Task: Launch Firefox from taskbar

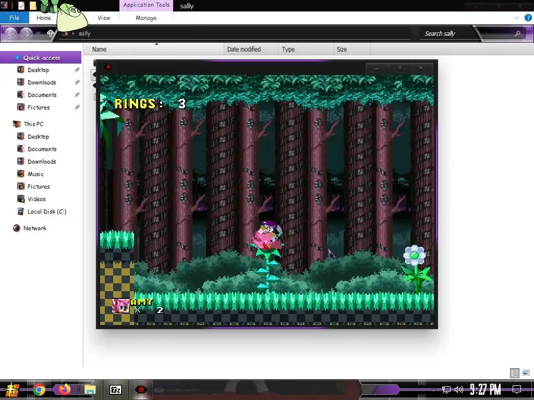Action: click(64, 390)
